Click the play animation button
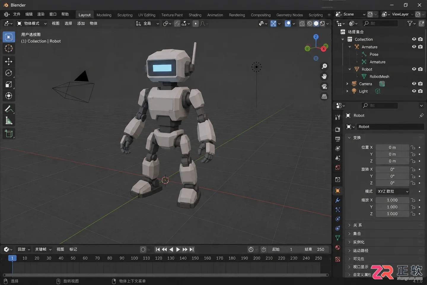 coord(178,250)
